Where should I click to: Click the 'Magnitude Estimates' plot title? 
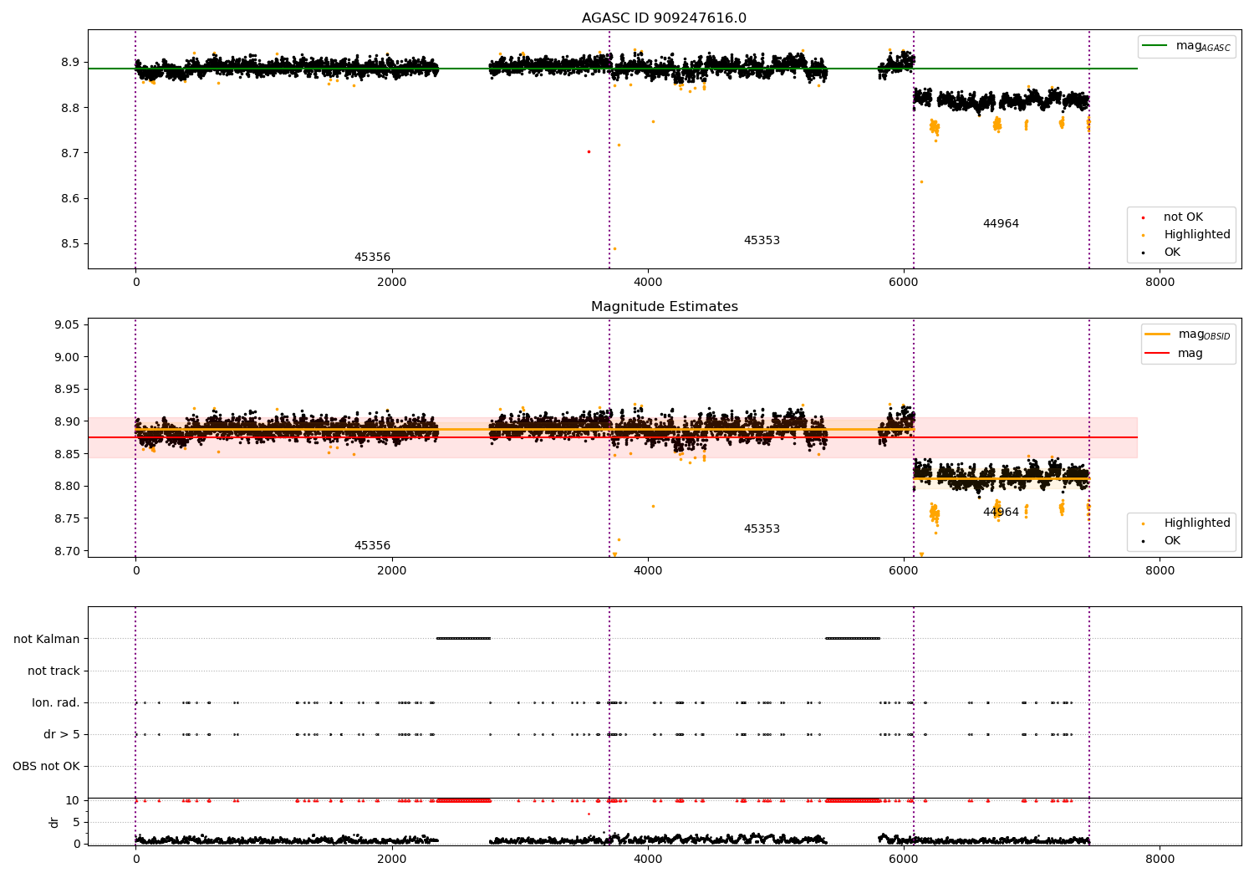click(664, 307)
